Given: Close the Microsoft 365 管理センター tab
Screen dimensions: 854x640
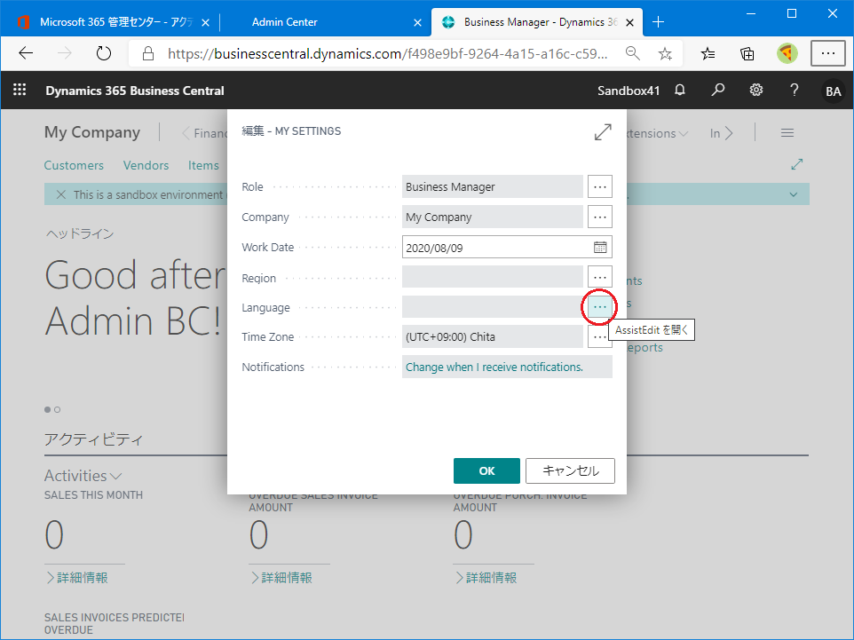Looking at the screenshot, I should (205, 22).
